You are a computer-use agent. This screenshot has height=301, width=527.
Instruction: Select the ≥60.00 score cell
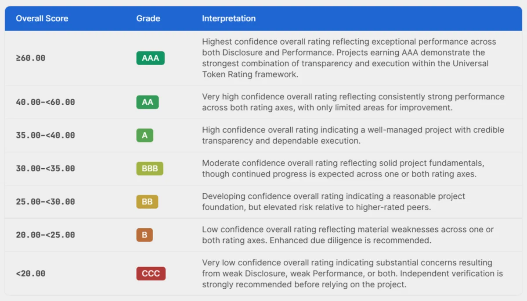31,58
